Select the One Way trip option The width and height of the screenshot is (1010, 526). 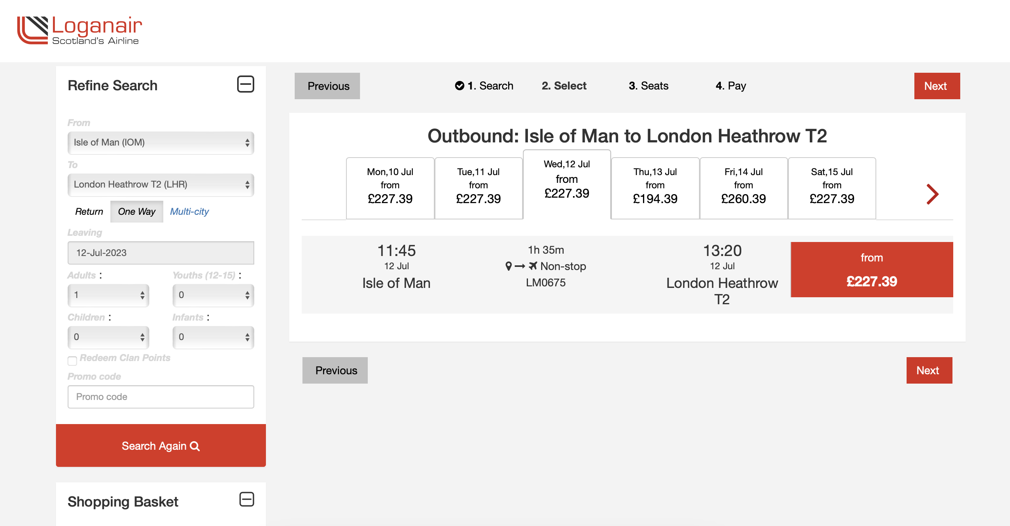(x=136, y=211)
